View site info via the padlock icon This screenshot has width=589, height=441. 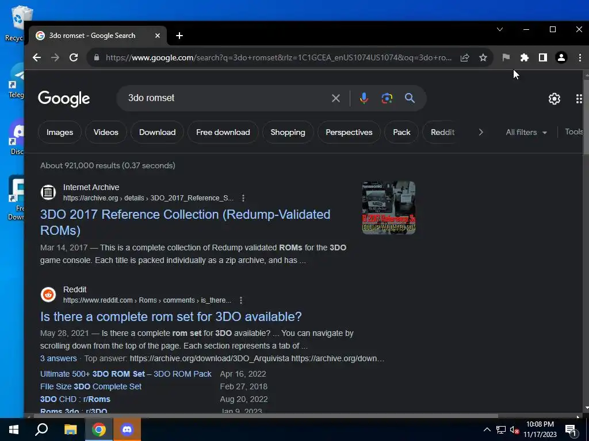[97, 57]
